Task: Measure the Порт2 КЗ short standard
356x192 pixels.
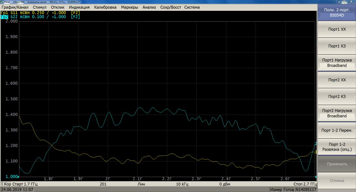Action: (337, 96)
